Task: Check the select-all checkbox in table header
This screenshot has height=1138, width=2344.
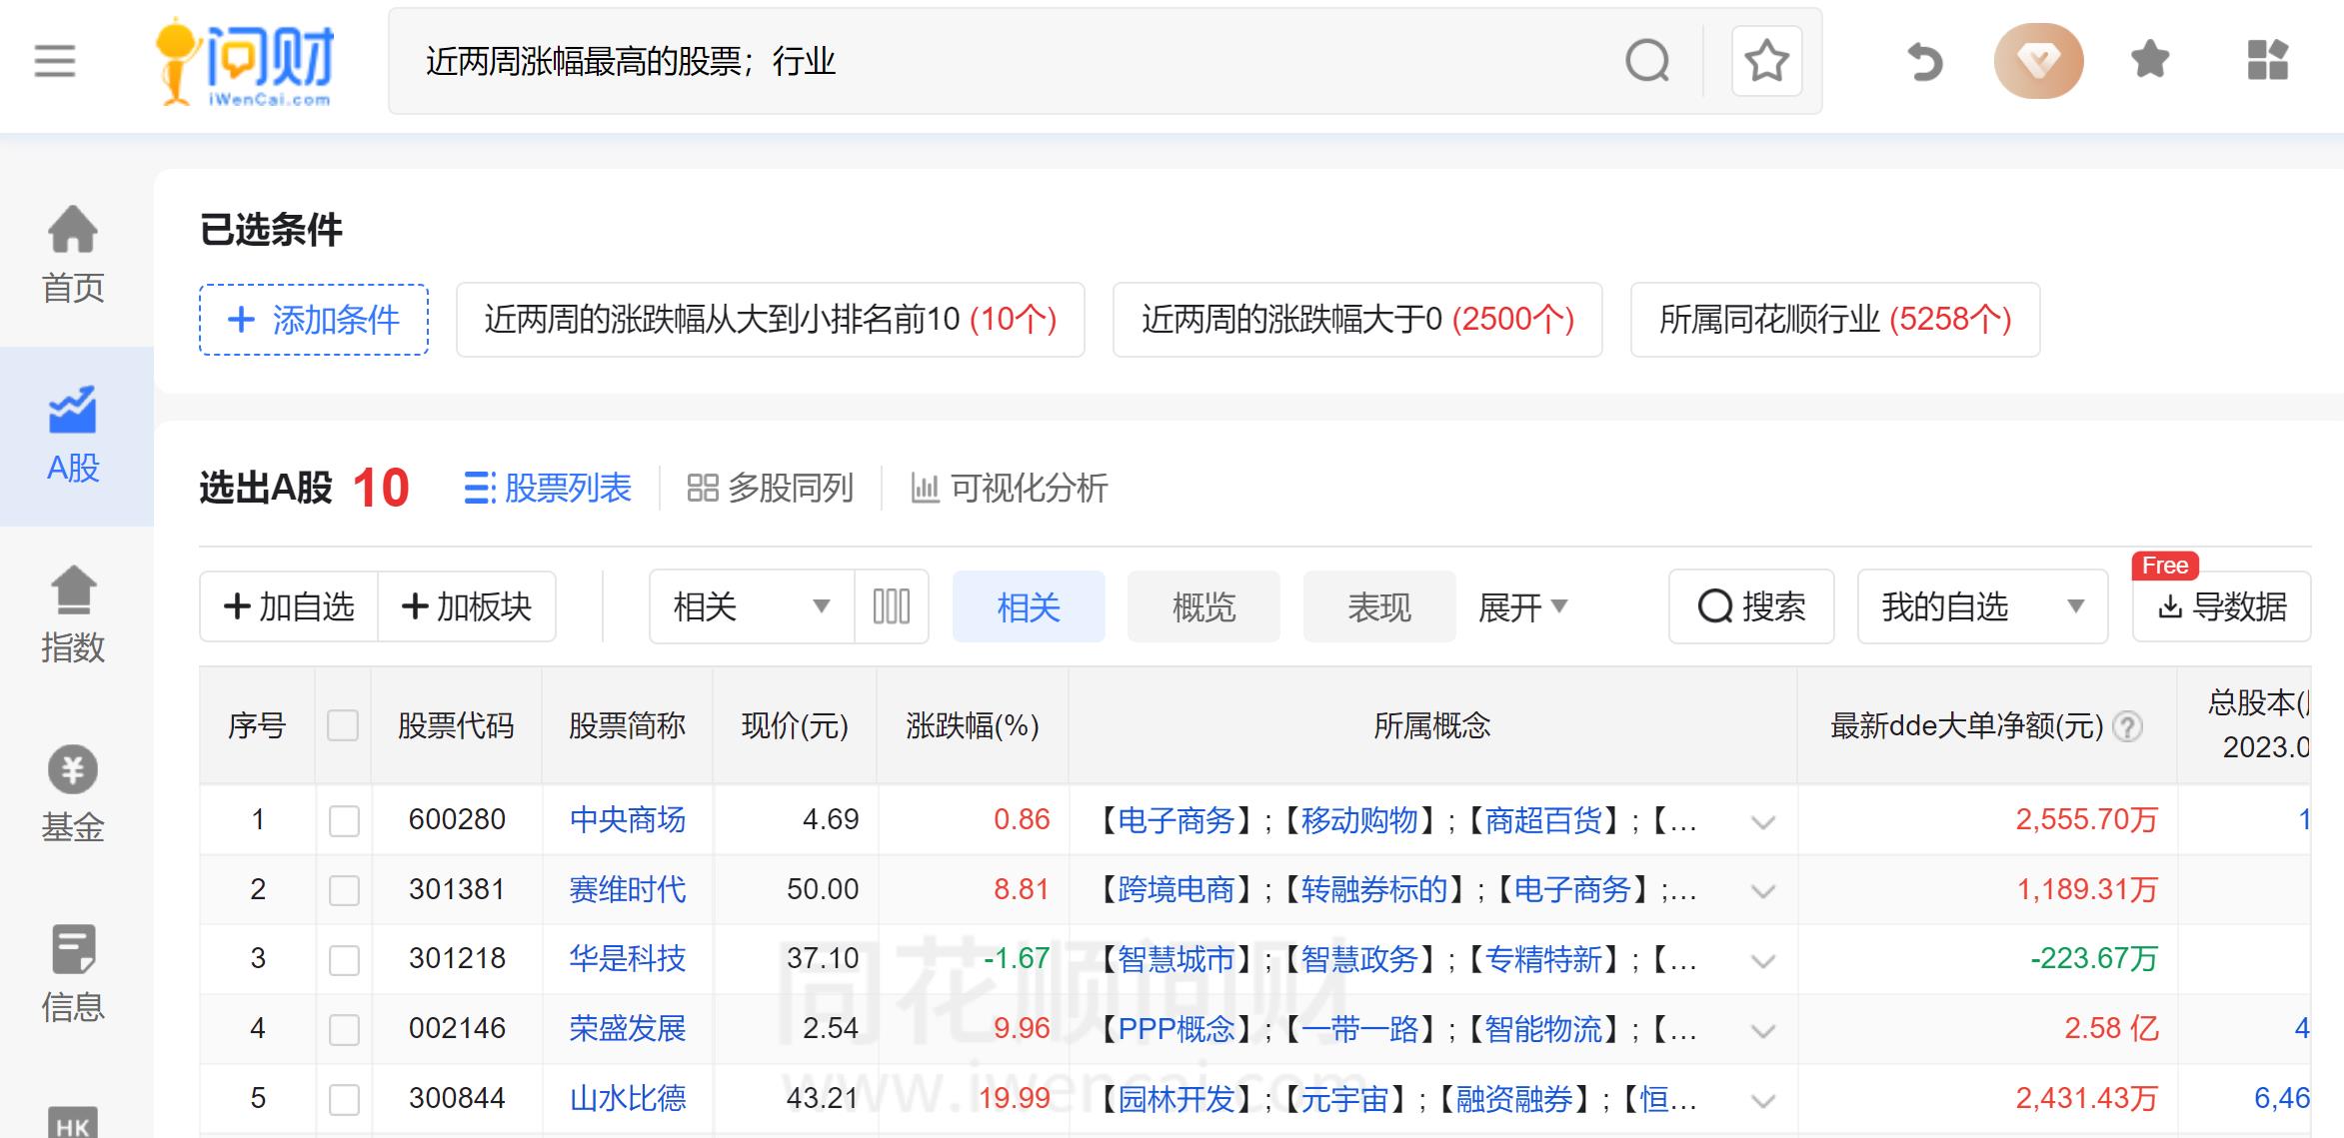Action: pyautogui.click(x=344, y=726)
